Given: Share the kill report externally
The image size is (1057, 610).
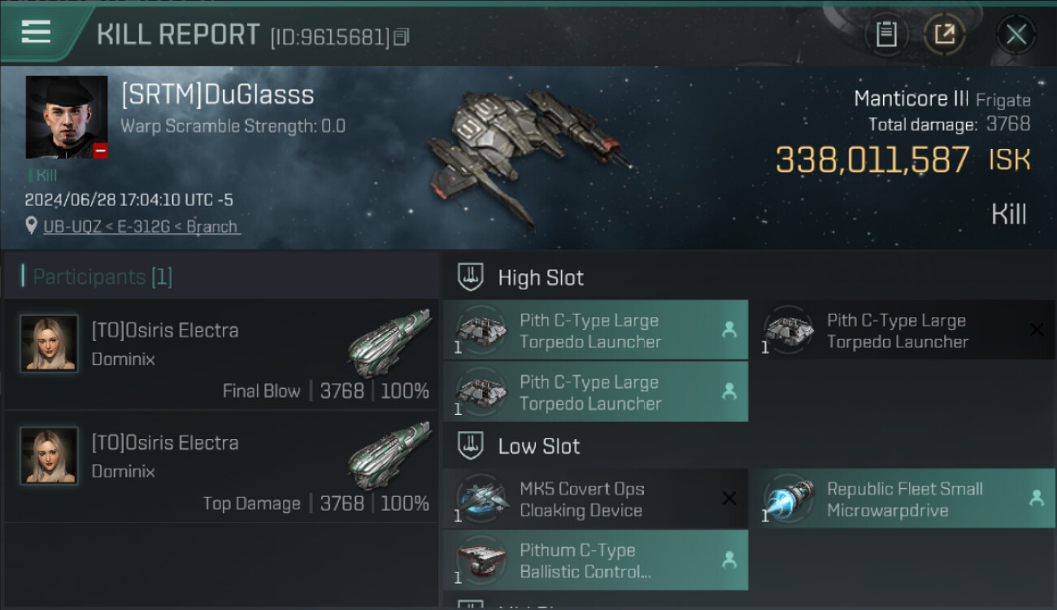Looking at the screenshot, I should tap(944, 34).
